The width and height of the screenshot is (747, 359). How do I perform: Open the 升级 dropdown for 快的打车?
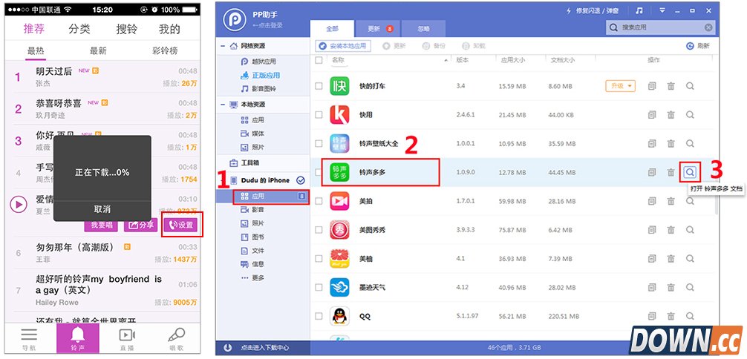click(x=621, y=86)
